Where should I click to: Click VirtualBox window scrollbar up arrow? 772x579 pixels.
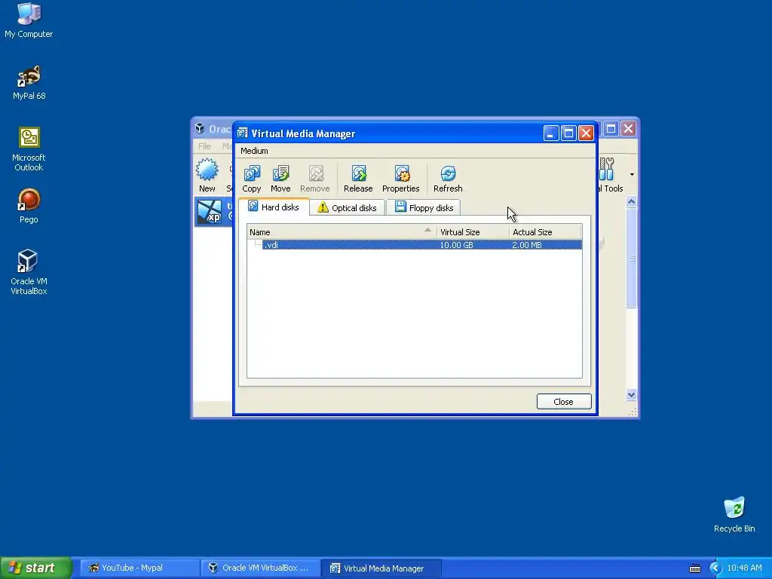click(x=631, y=202)
